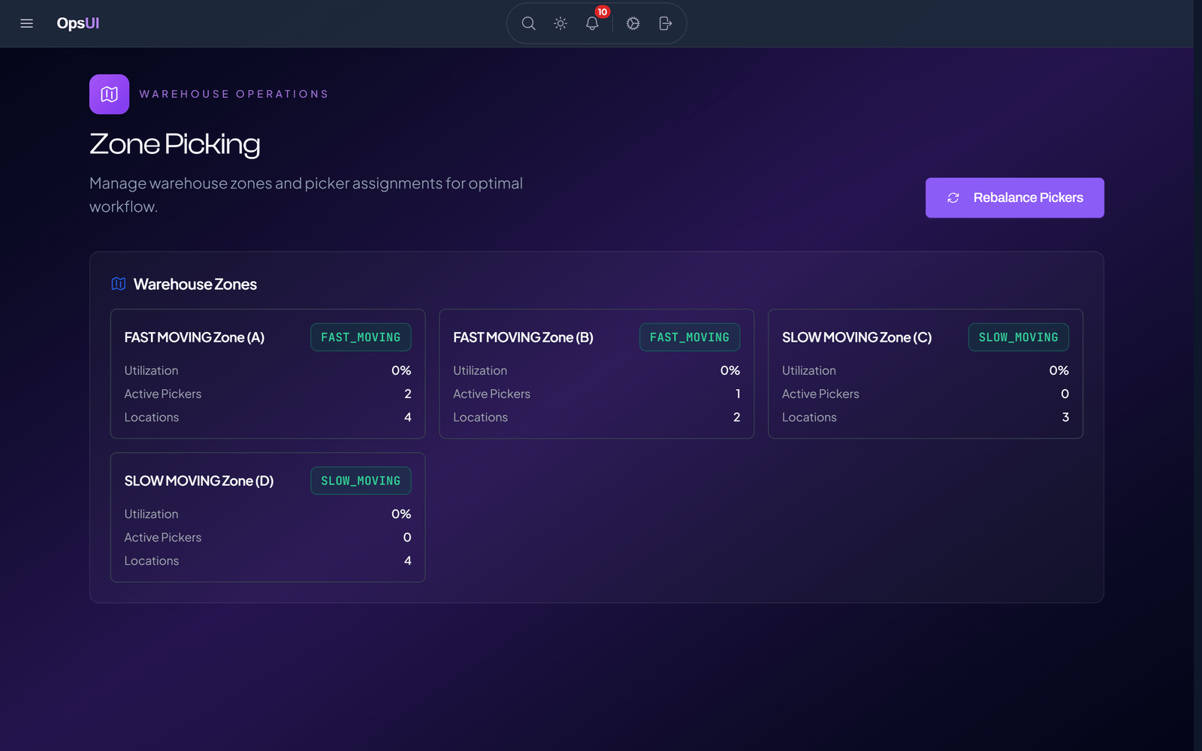
Task: Click map icon next to Warehouse Zones
Action: point(119,284)
